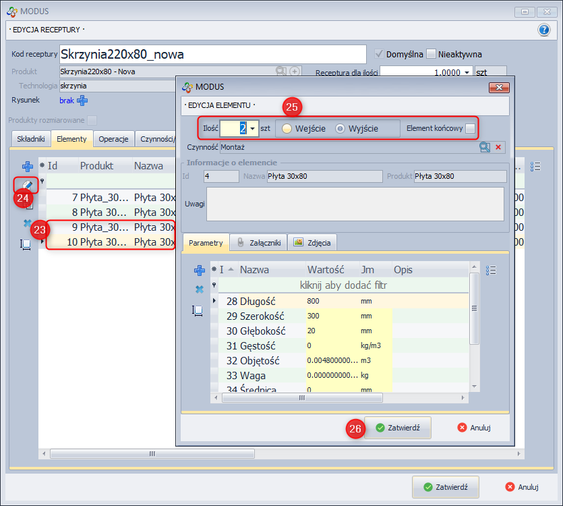Add new element with blue plus above list
This screenshot has width=563, height=506.
tap(28, 166)
